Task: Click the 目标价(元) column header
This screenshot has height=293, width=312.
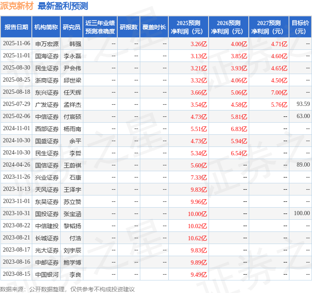Action: 300,27
